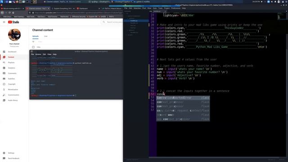Screen dimensions: 288x162
Task: Open Offensive Security bookmark
Action: [78, 17]
